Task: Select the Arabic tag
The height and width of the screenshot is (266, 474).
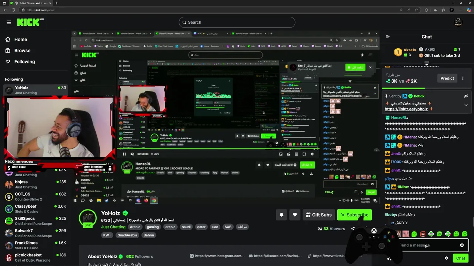Action: [135, 227]
